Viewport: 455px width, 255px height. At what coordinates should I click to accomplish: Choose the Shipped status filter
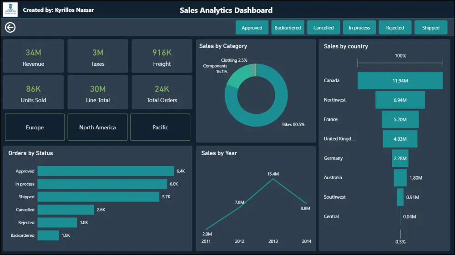430,28
